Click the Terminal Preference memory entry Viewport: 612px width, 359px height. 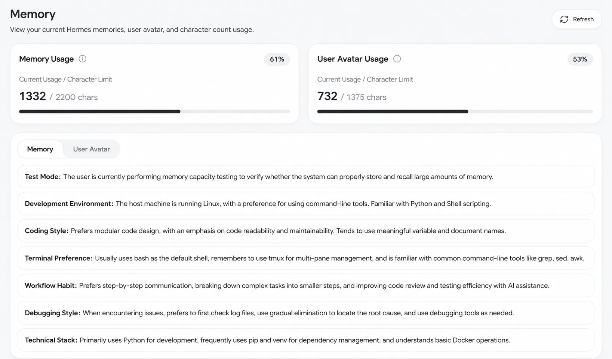306,258
